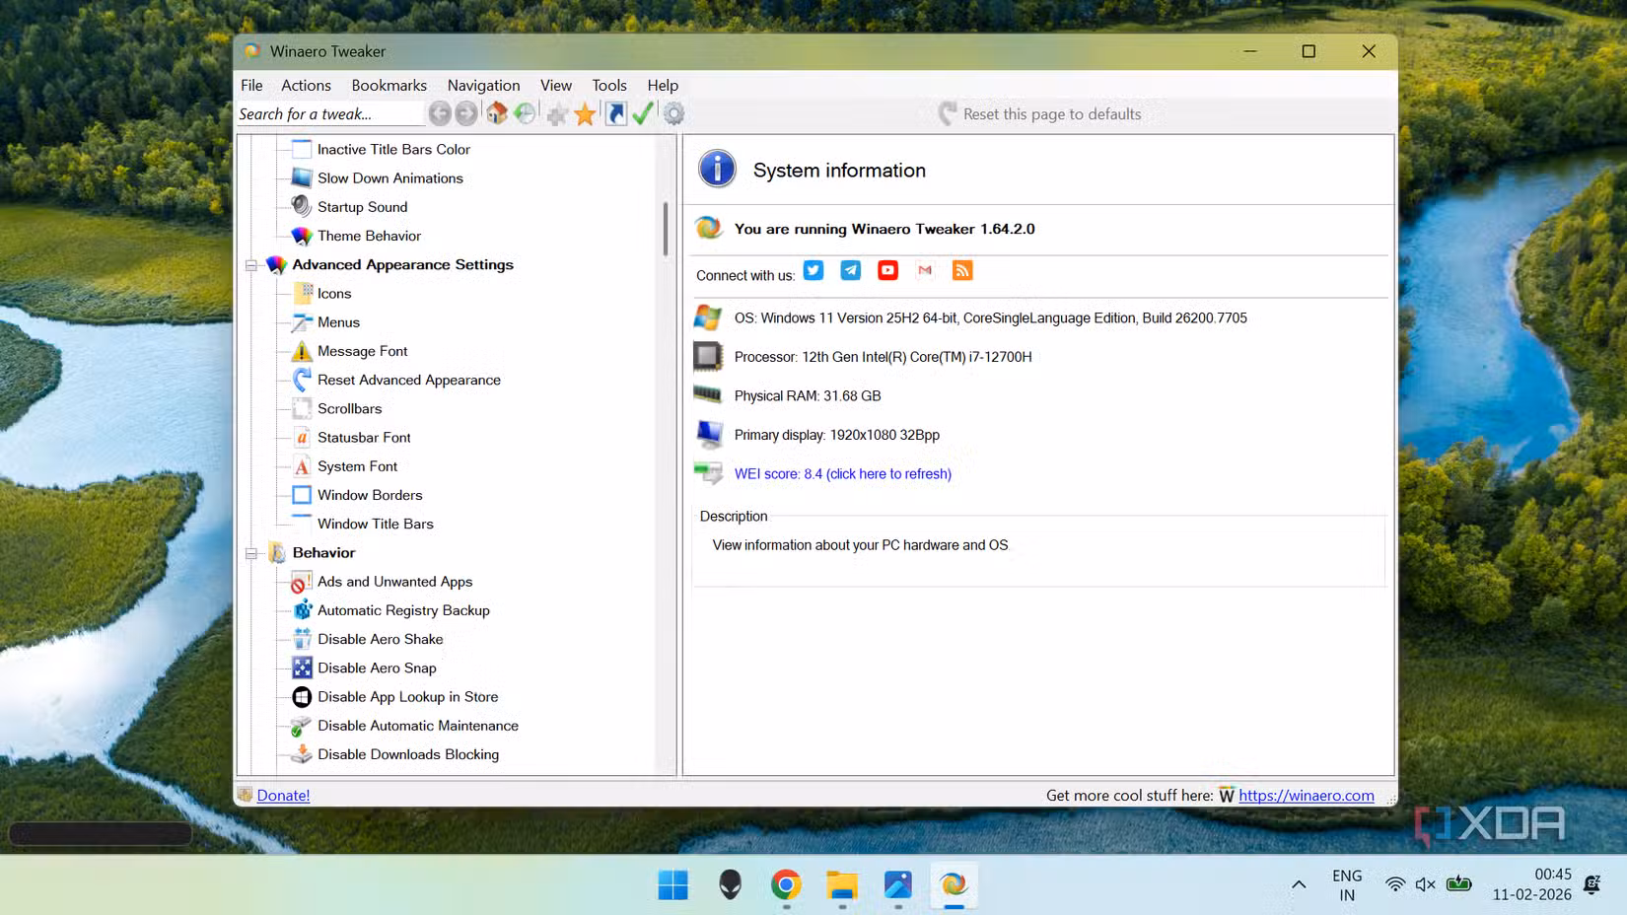Image resolution: width=1627 pixels, height=915 pixels.
Task: Click the ENG IN language indicator
Action: (x=1347, y=884)
